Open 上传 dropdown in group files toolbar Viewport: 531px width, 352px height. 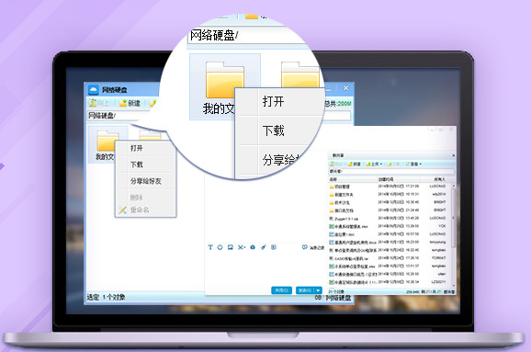coord(374,164)
